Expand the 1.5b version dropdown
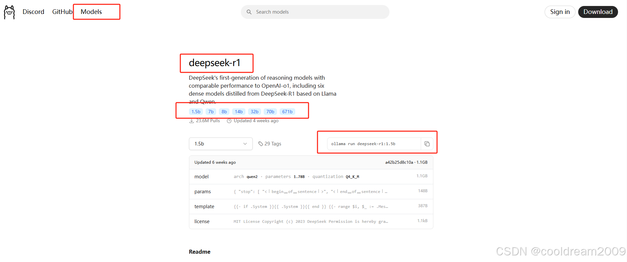Viewport: 627px width, 262px height. pyautogui.click(x=221, y=144)
